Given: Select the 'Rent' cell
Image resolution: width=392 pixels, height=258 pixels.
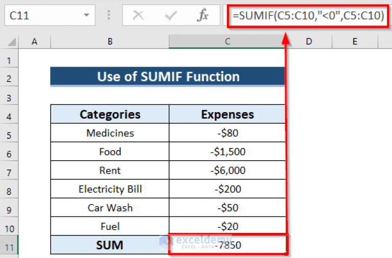Looking at the screenshot, I should point(110,170).
